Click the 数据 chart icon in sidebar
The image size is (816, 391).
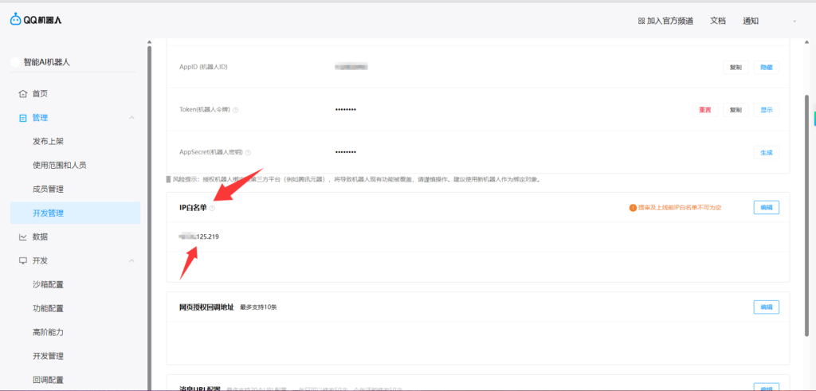[22, 237]
